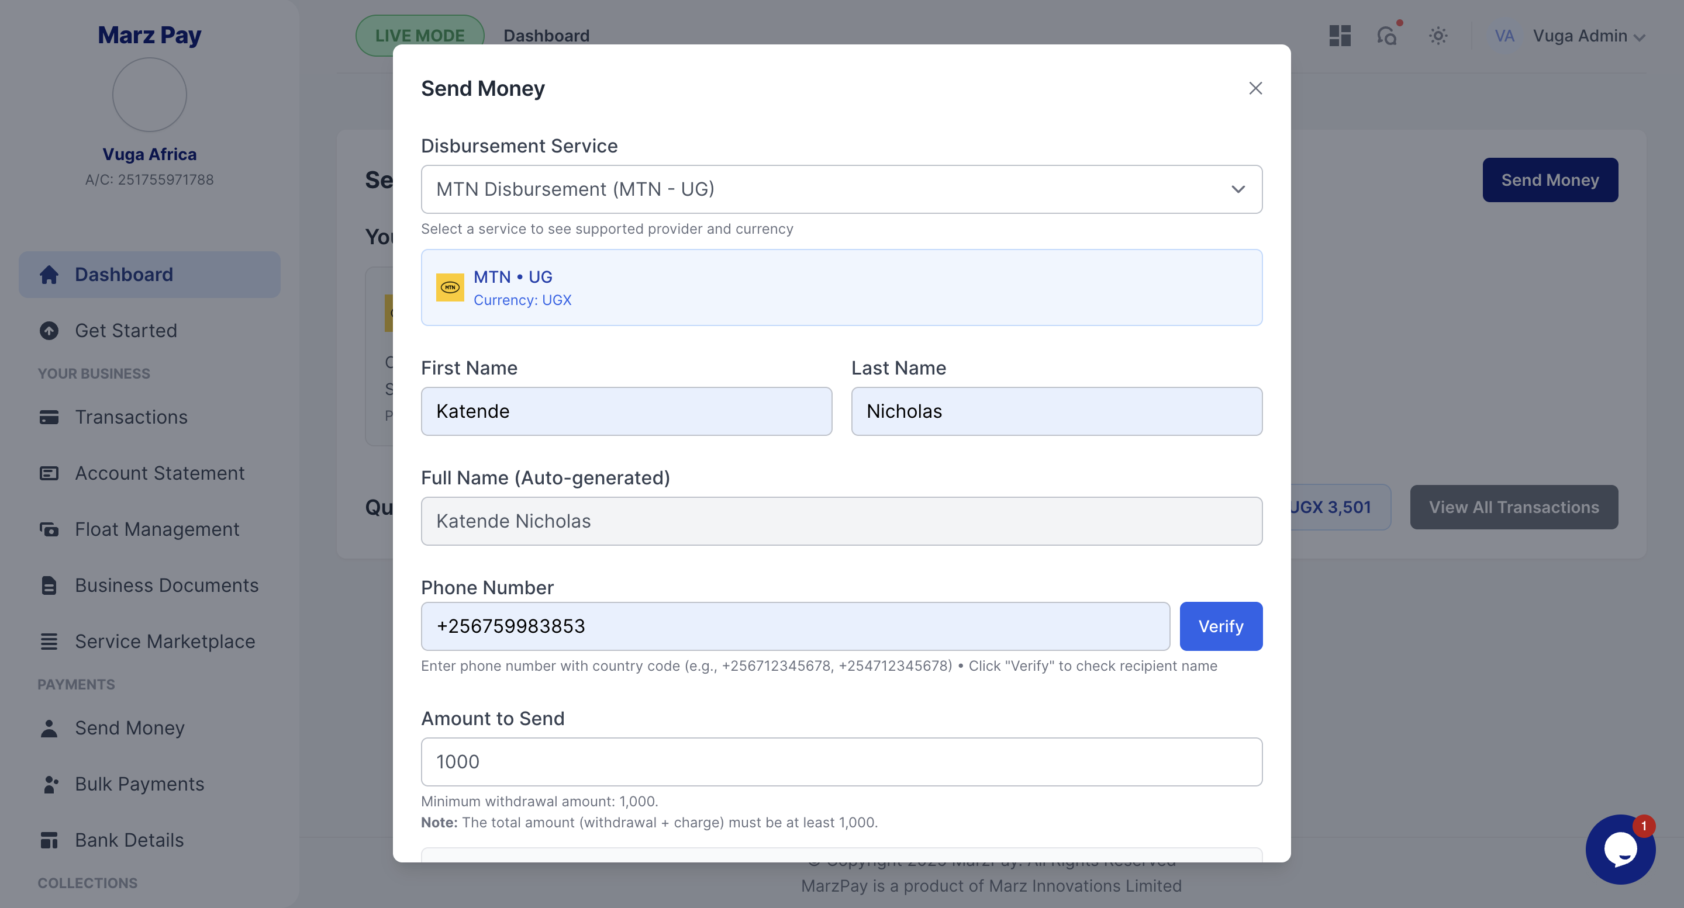1684x908 pixels.
Task: Open Transactions in sidebar
Action: click(149, 417)
